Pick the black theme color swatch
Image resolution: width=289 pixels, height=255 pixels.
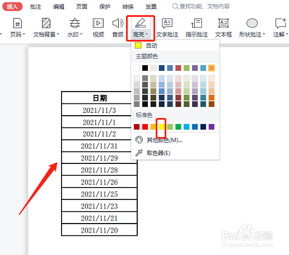(145, 68)
